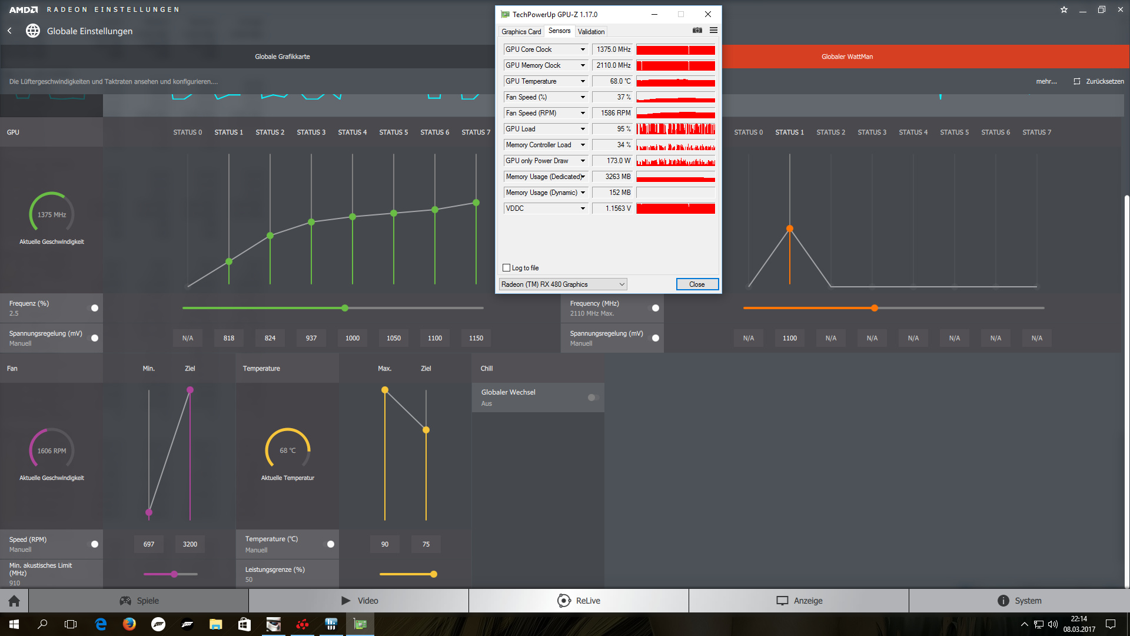Open the System info section
The width and height of the screenshot is (1130, 636).
[x=1019, y=601]
